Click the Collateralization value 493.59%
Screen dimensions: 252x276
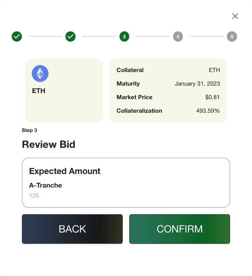[x=208, y=111]
